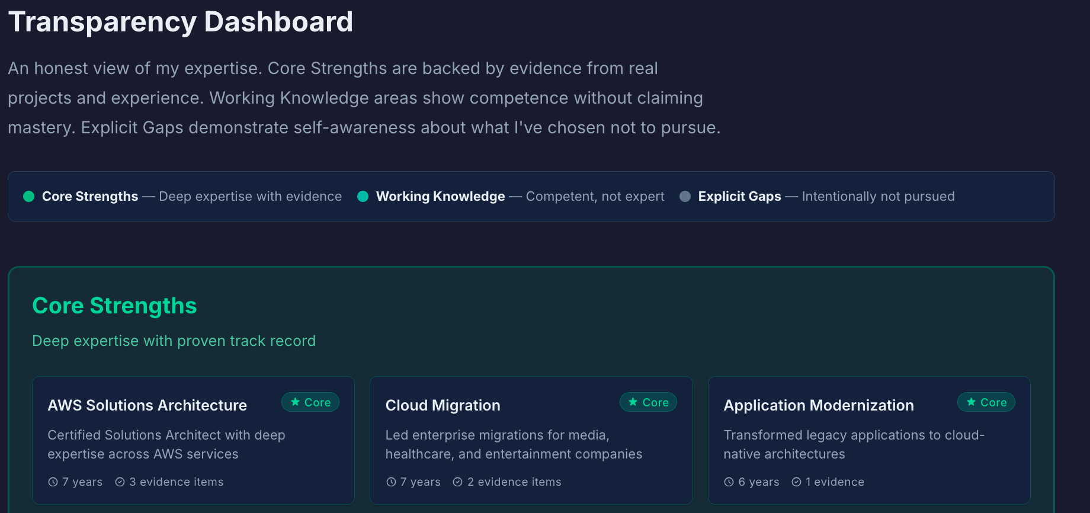Click the Core Strengths section heading

[114, 306]
